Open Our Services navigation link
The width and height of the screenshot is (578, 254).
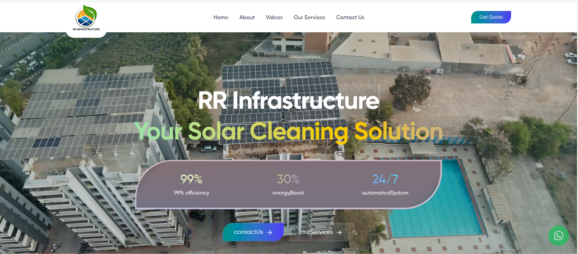tap(309, 17)
